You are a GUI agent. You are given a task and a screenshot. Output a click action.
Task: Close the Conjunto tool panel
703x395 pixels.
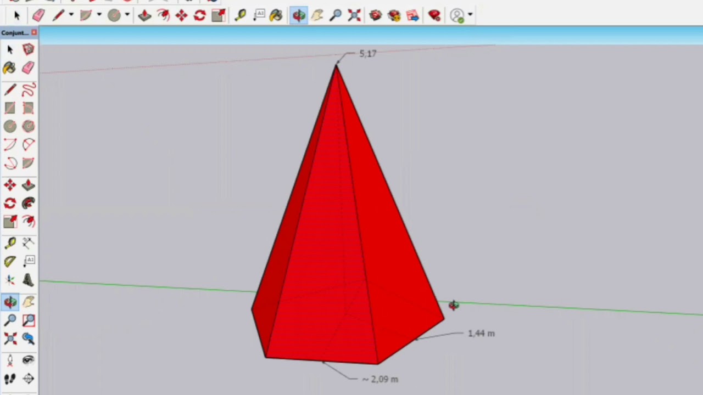click(x=34, y=32)
